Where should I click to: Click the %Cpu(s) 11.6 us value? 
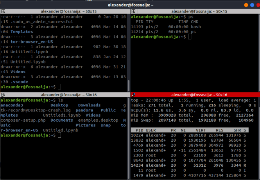point(158,110)
